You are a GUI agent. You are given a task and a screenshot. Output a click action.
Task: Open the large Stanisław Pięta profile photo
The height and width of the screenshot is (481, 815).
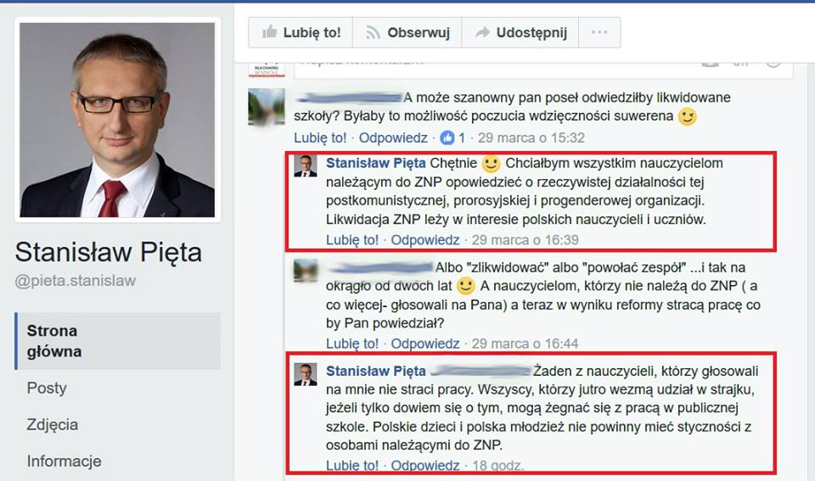pos(117,120)
